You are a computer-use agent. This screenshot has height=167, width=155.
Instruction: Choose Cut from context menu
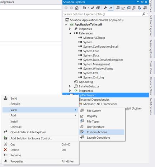[x=40, y=144]
